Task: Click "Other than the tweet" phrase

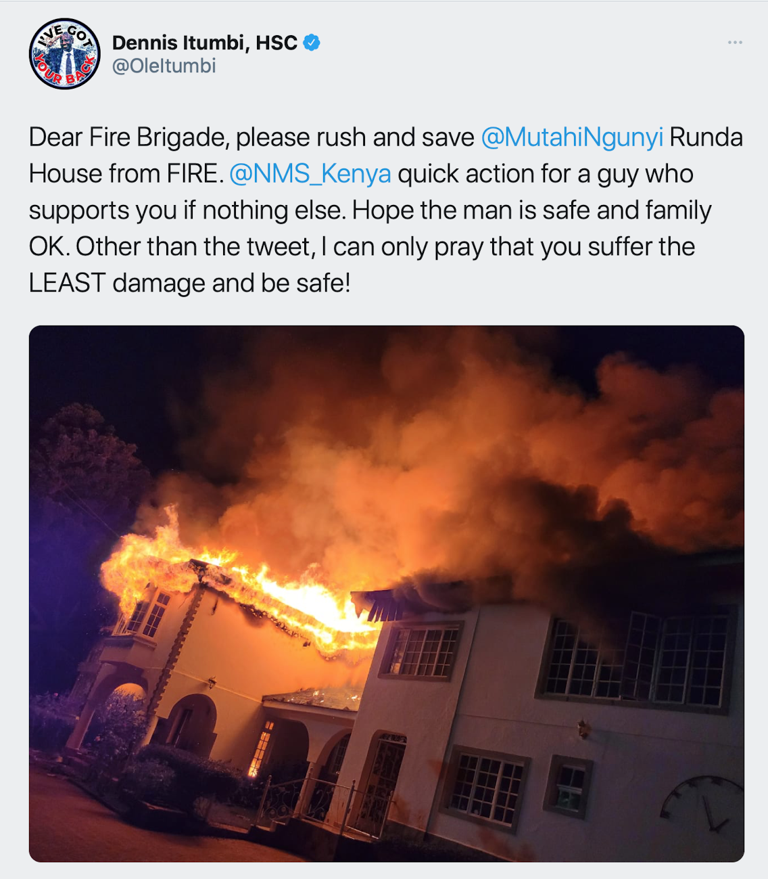Action: [x=195, y=247]
